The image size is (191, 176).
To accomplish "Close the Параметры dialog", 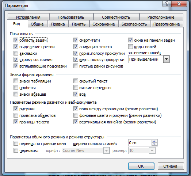I will click(179, 4).
